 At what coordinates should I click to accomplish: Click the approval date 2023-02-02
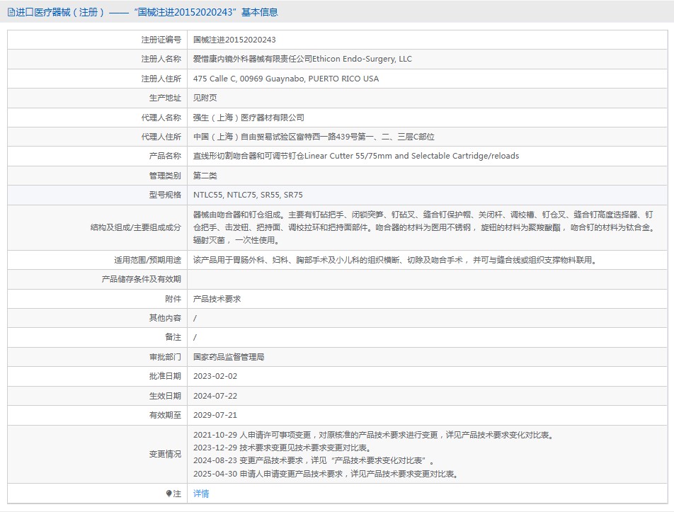[x=215, y=376]
